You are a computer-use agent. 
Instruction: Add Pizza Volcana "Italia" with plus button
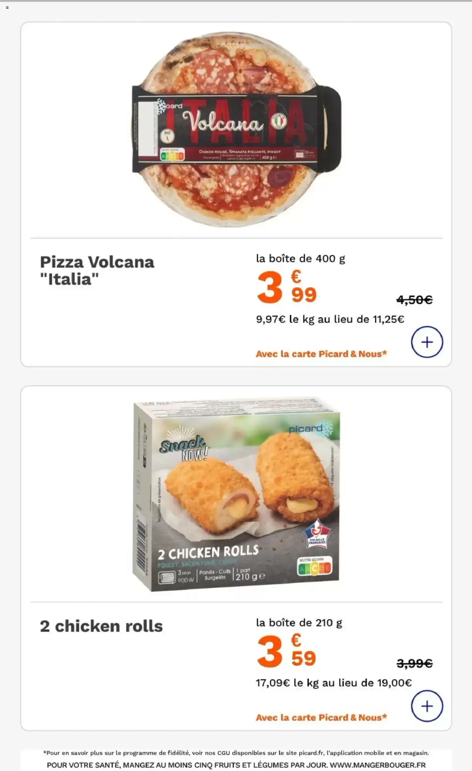click(x=426, y=342)
